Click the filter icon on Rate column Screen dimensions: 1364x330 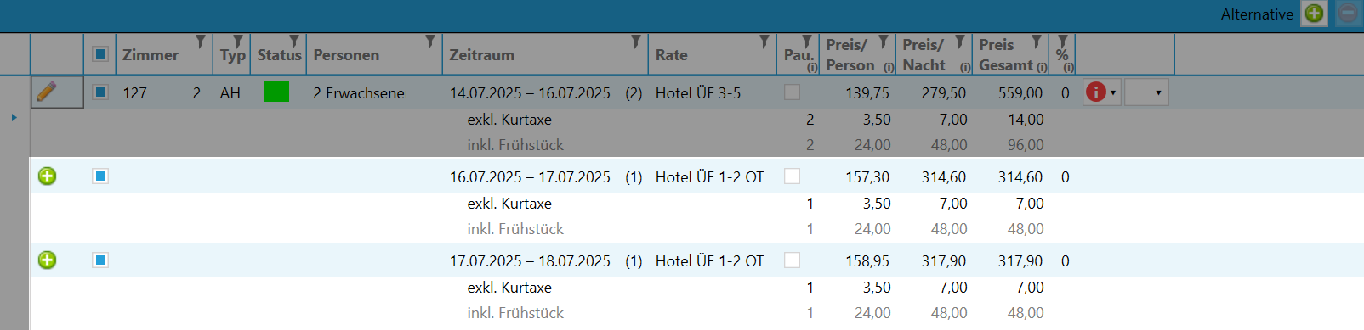764,42
